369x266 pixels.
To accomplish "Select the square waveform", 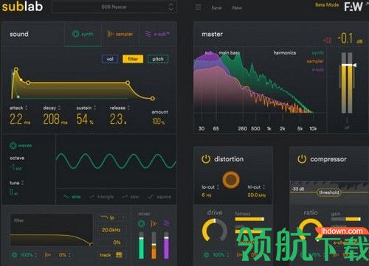I will coord(159,197).
